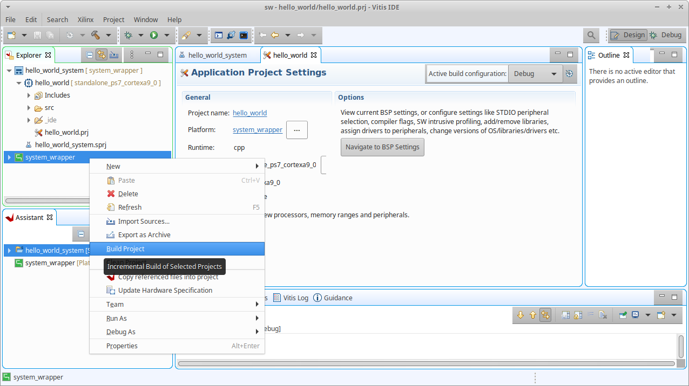Viewport: 689px width, 386px height.
Task: Switch to the hello_world_system editor tab
Action: [217, 55]
